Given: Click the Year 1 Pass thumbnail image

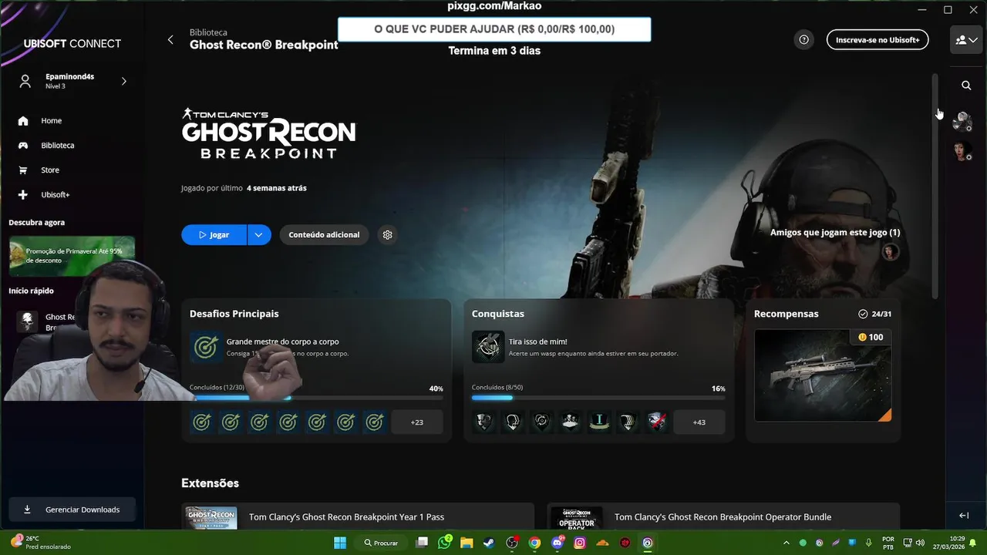Looking at the screenshot, I should [210, 518].
